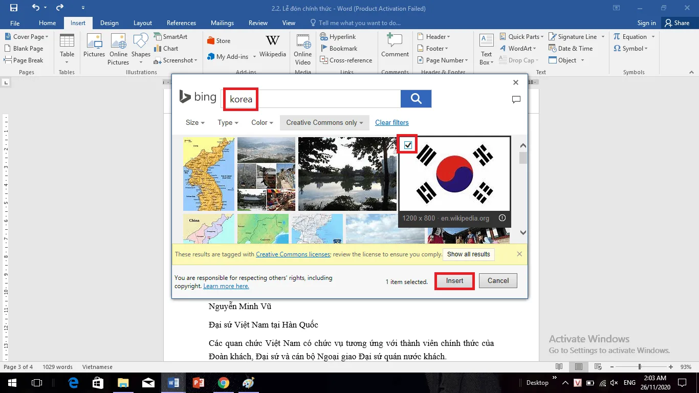Expand the Size filter dropdown
Image resolution: width=699 pixels, height=393 pixels.
click(x=195, y=123)
